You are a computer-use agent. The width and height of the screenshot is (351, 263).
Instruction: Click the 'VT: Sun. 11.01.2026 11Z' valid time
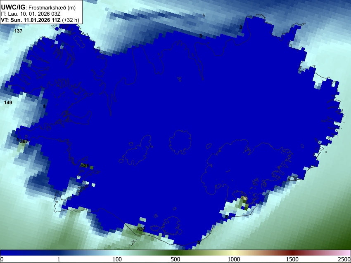(31, 20)
